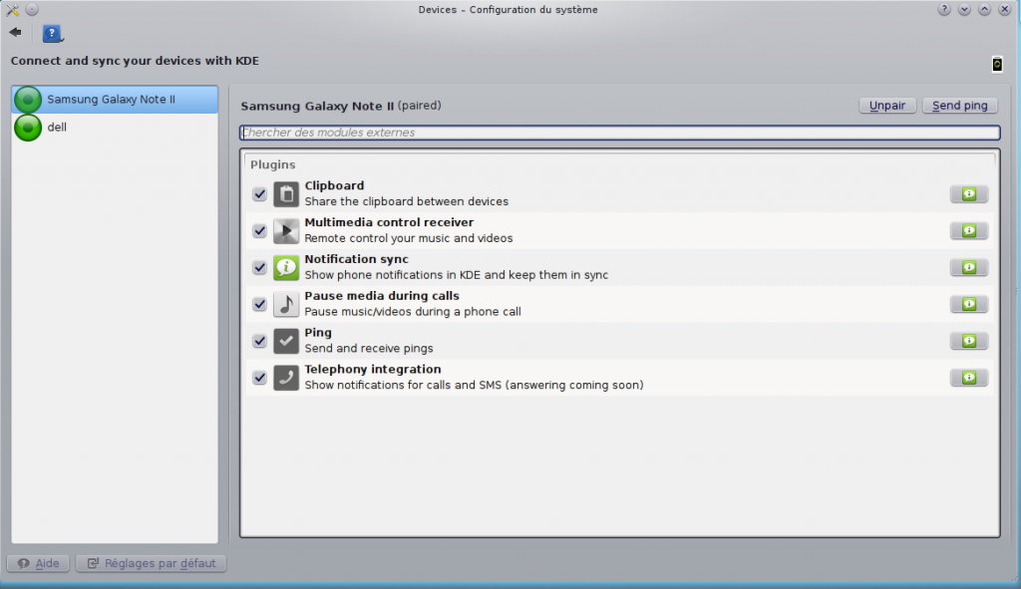Viewport: 1021px width, 589px height.
Task: Click the wrench tools icon in title bar
Action: pos(12,10)
